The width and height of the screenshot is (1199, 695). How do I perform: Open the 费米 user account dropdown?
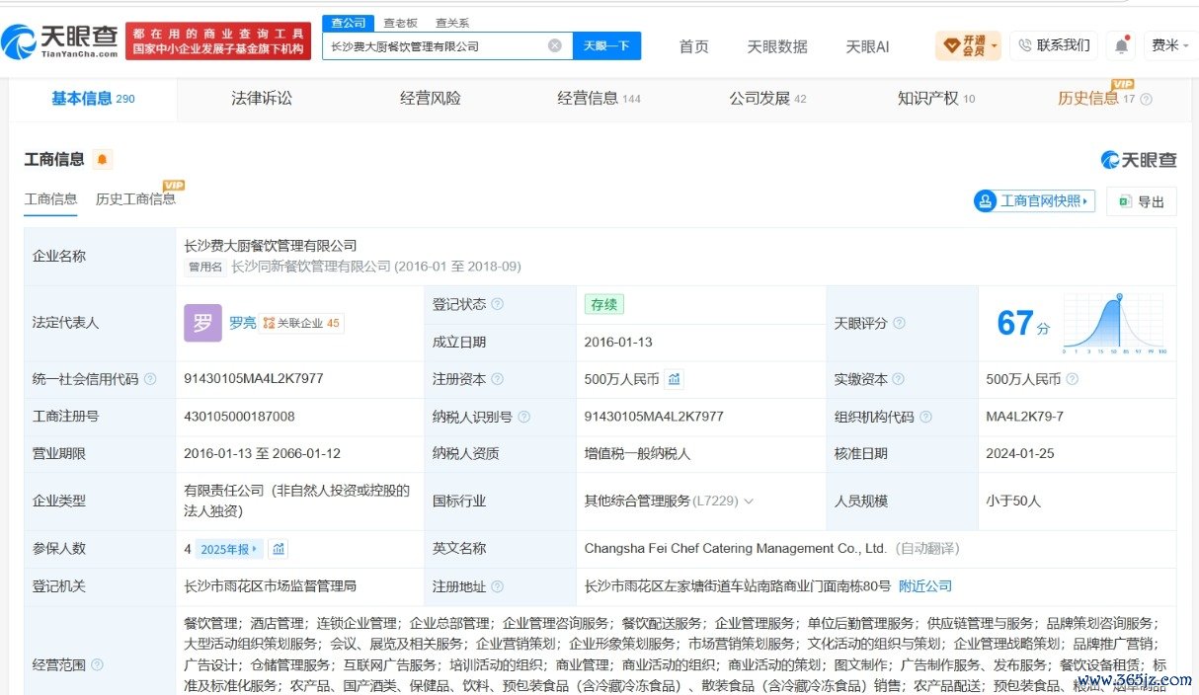tap(1170, 45)
